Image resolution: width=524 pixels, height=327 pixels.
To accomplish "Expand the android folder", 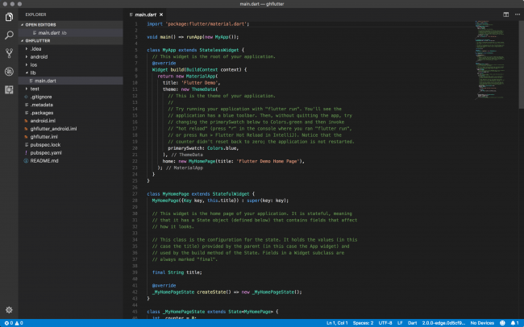I will pyautogui.click(x=39, y=56).
